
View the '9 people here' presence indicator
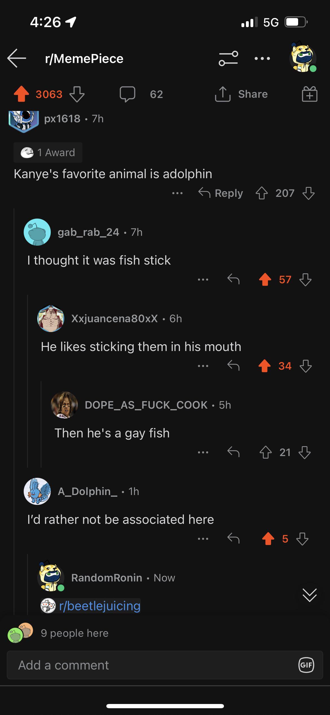coord(75,633)
